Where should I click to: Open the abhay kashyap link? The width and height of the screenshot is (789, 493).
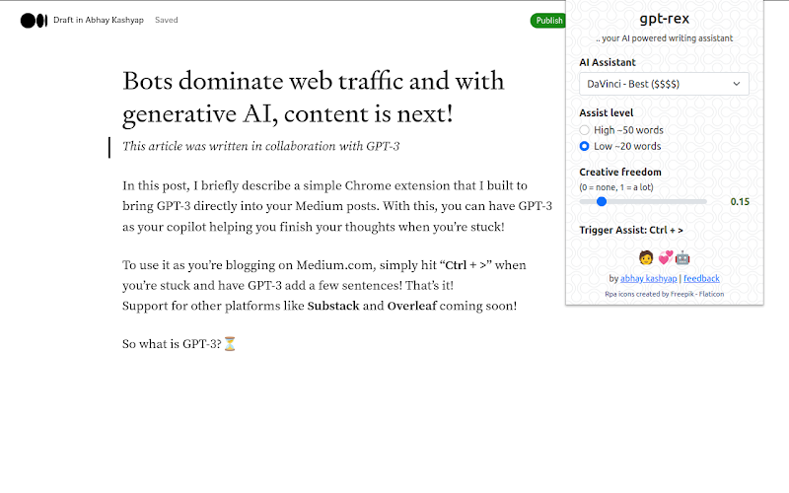(x=649, y=278)
